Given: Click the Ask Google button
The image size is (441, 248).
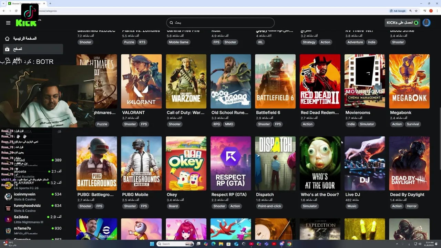Looking at the screenshot, I should pos(398,11).
